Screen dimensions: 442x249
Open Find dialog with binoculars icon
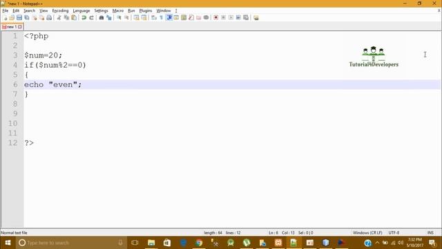coord(102,18)
